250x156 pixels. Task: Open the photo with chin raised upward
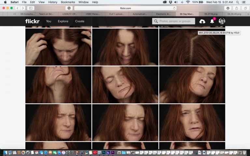(x=58, y=85)
